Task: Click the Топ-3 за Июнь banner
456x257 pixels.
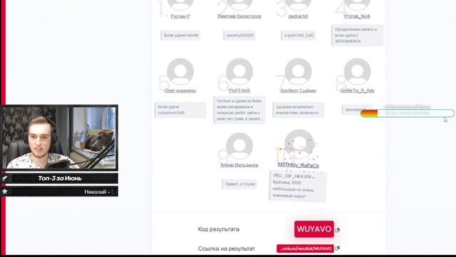Action: [59, 178]
